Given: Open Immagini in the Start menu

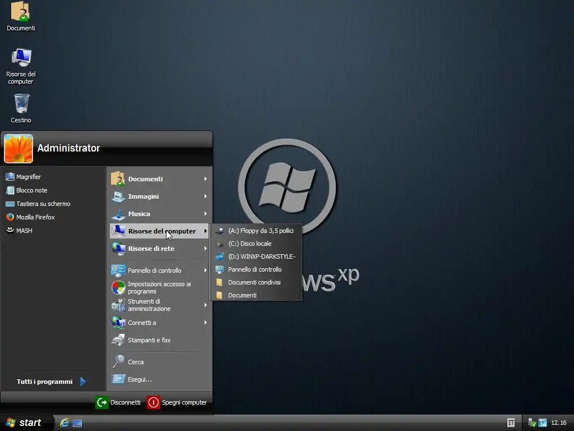Looking at the screenshot, I should (159, 196).
